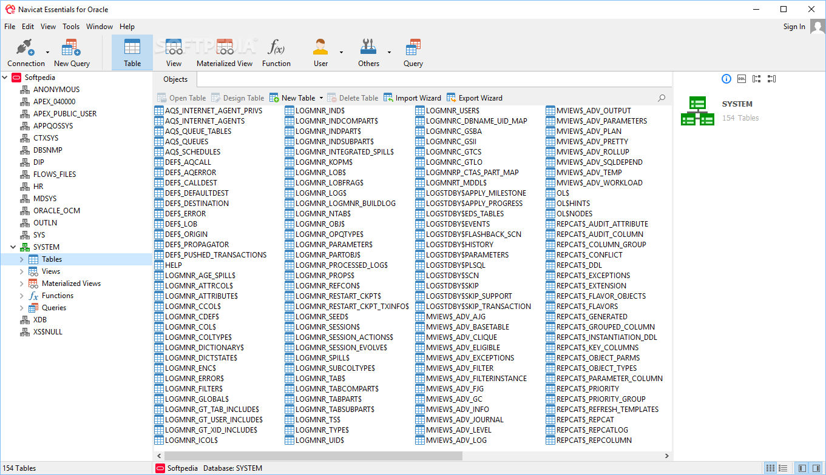Toggle the list view in status bar
826x475 pixels.
784,468
